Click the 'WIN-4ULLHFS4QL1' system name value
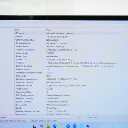Screen dimensions: 128x128 [x=55, y=46]
